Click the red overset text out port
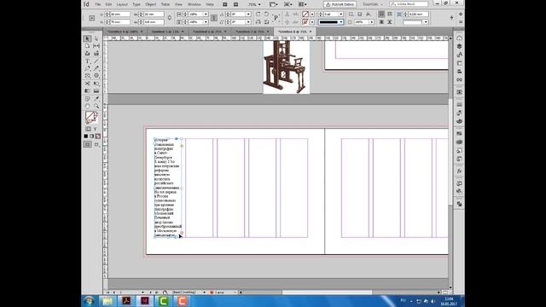This screenshot has width=546, height=307. tap(182, 233)
